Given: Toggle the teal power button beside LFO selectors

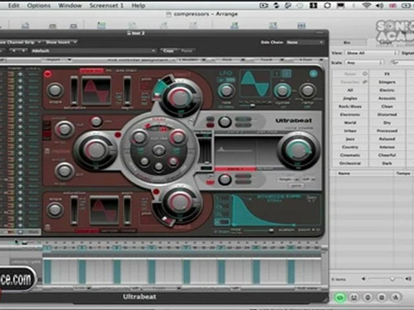Looking at the screenshot, I should coord(314,74).
